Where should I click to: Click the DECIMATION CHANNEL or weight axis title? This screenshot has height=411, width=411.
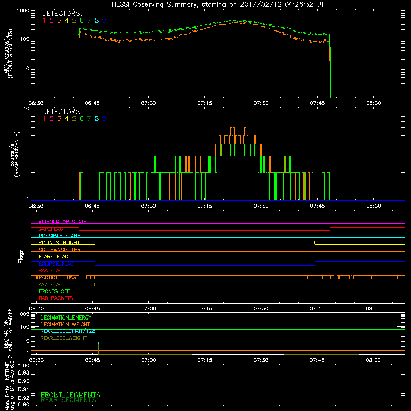[8, 333]
